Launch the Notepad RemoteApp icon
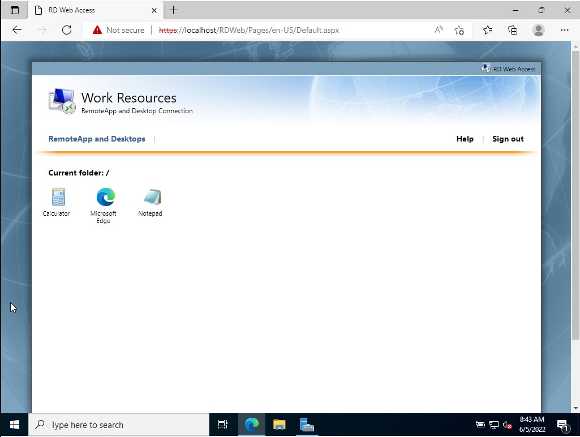580x437 pixels. (152, 197)
